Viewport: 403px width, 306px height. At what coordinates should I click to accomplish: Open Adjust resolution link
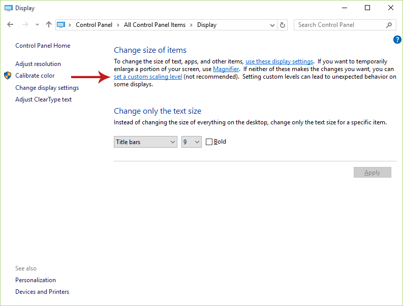tap(38, 64)
